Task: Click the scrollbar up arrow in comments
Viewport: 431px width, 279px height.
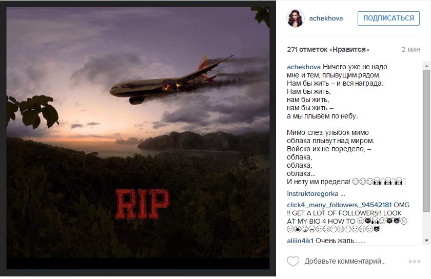Action: pyautogui.click(x=426, y=66)
